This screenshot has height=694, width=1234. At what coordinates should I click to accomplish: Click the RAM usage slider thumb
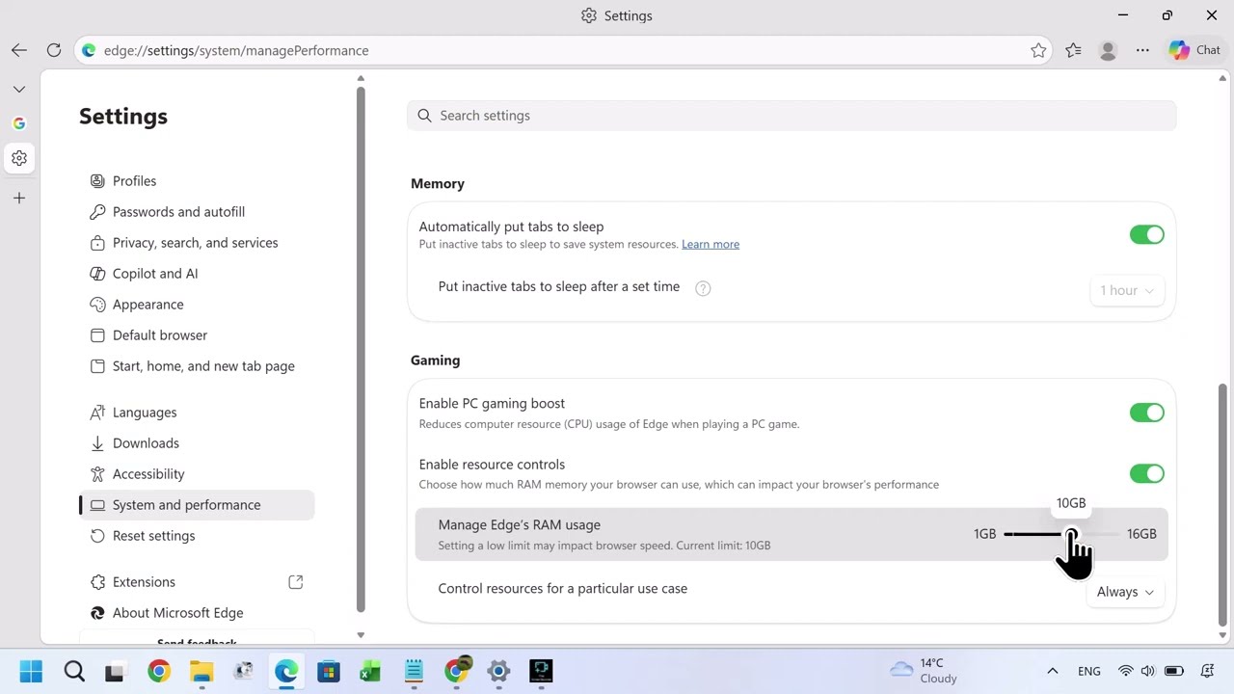coord(1071,534)
